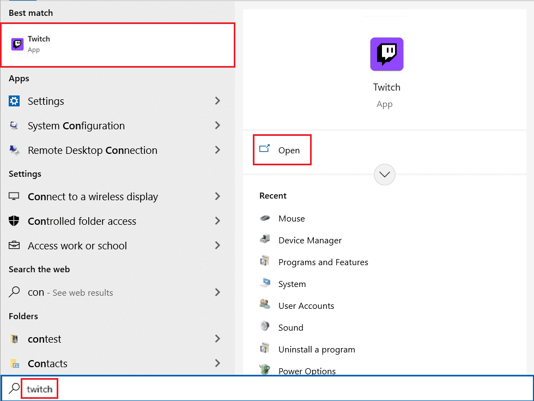Expand the Contacts folder result arrow

coord(217,363)
